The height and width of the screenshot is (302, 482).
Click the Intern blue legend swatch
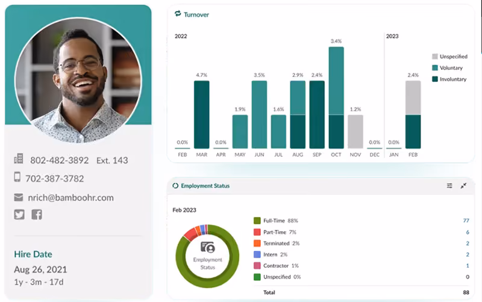[x=257, y=254]
